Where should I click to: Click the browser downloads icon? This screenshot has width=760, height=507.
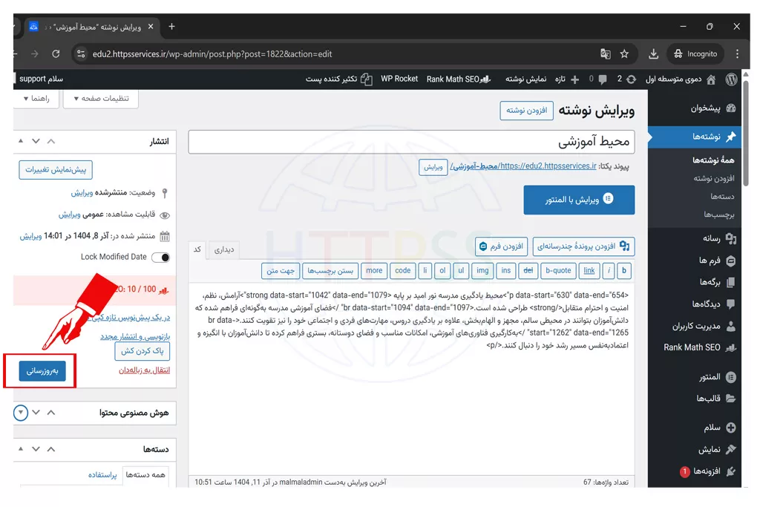(653, 53)
